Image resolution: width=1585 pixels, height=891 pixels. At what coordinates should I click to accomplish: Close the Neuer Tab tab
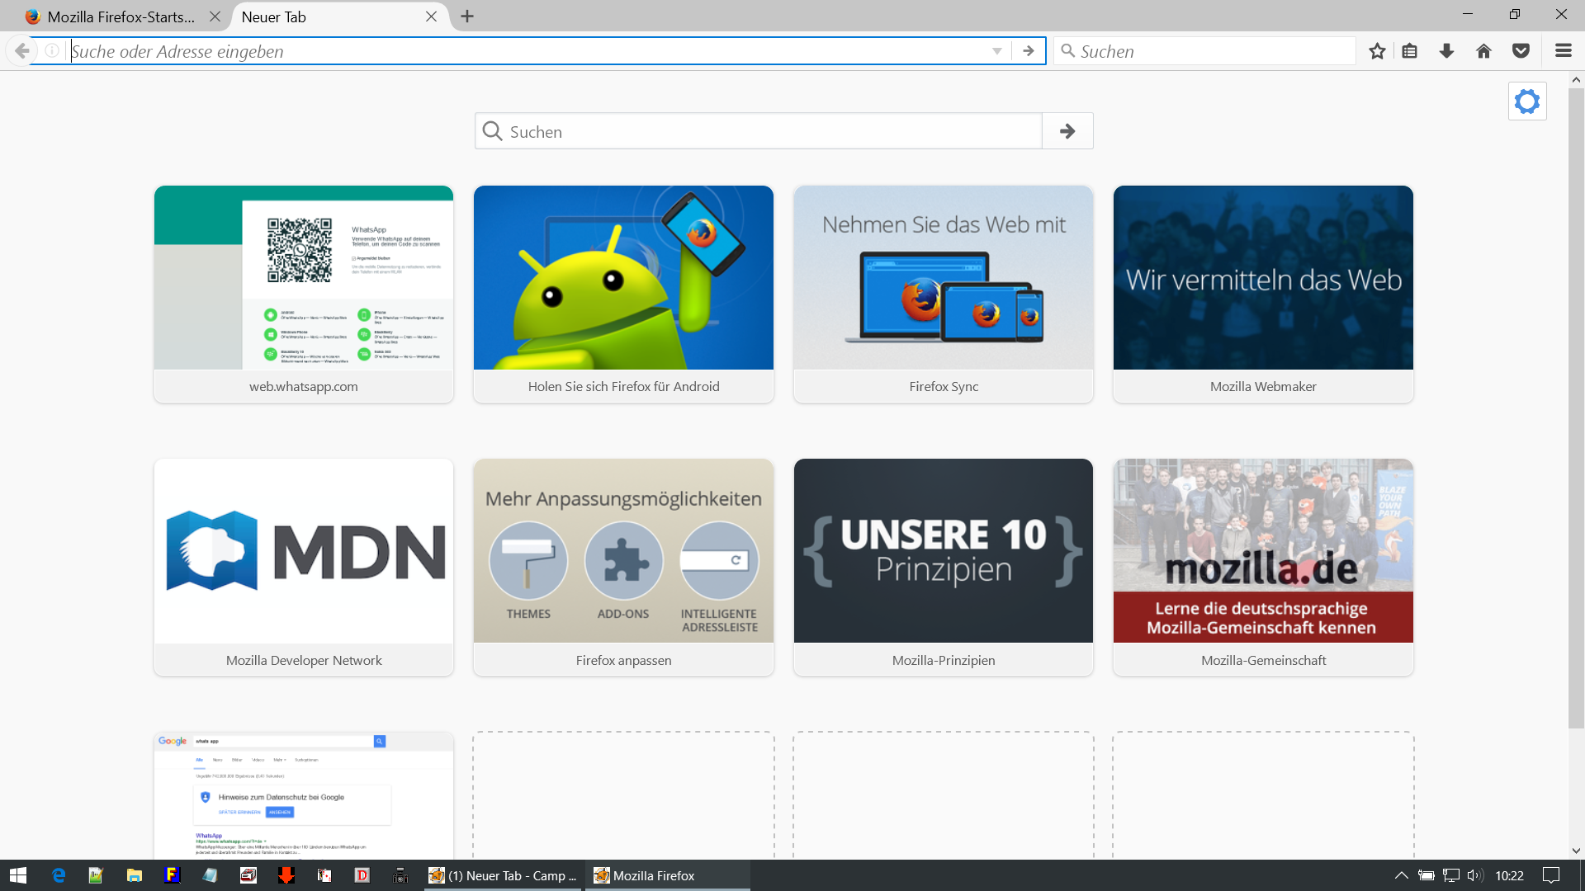[431, 16]
